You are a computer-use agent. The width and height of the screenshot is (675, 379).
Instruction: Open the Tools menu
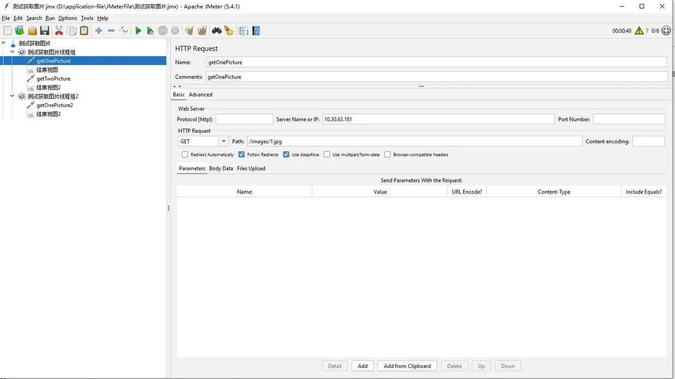(x=87, y=18)
